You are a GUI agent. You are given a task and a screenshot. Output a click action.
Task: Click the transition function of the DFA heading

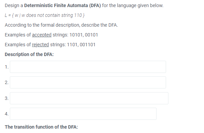(x=41, y=127)
